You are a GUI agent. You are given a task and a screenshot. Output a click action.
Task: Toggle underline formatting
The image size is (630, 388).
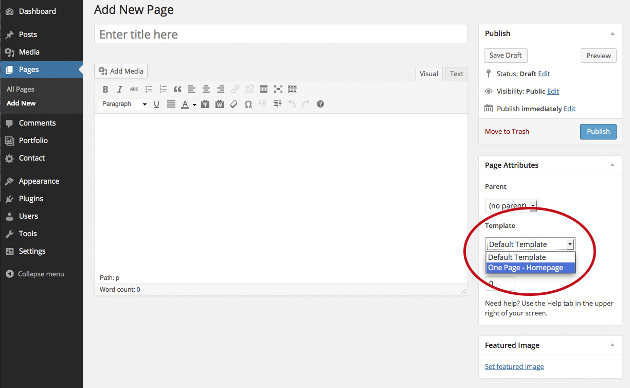click(156, 104)
